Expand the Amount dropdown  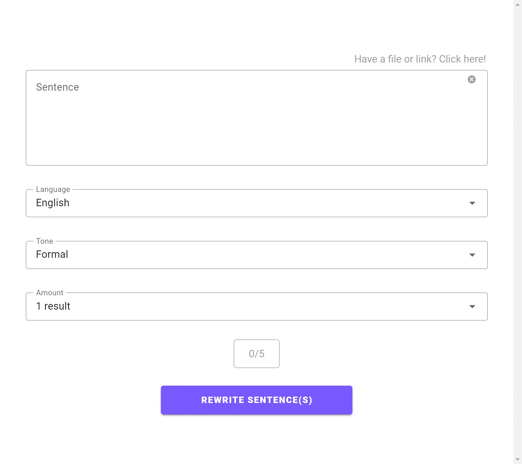(472, 306)
